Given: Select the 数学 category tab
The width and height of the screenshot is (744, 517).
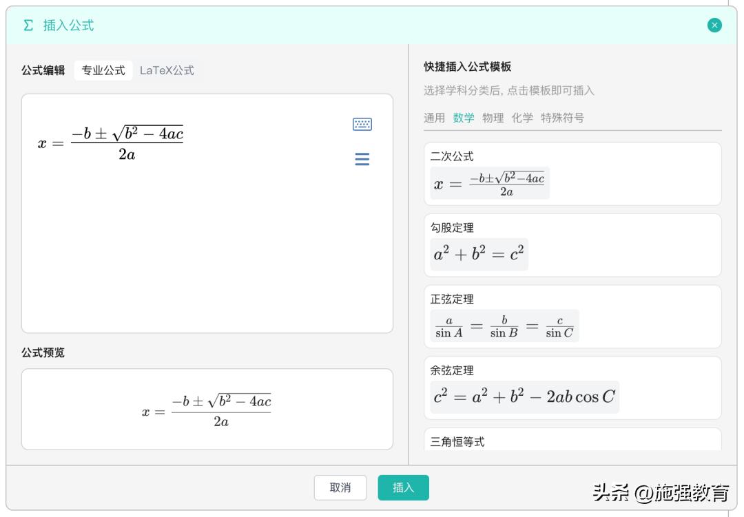Looking at the screenshot, I should [x=464, y=118].
